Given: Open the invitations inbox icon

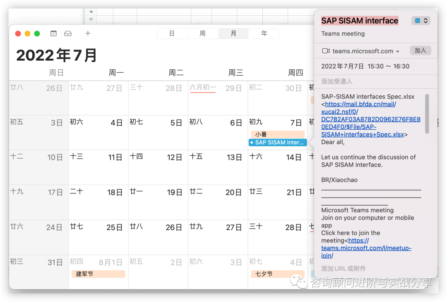Looking at the screenshot, I should pos(68,33).
